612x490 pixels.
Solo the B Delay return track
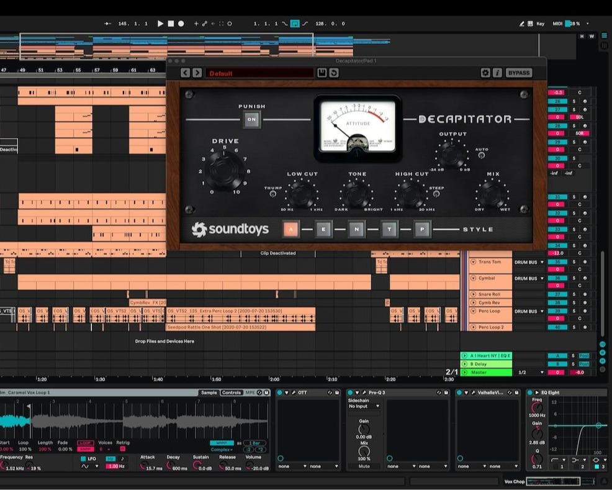tap(574, 365)
